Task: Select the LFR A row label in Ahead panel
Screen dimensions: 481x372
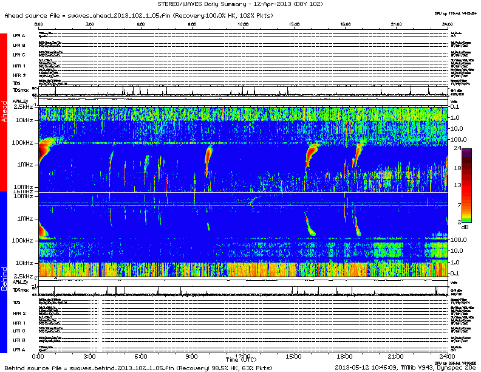Action: pyautogui.click(x=19, y=36)
